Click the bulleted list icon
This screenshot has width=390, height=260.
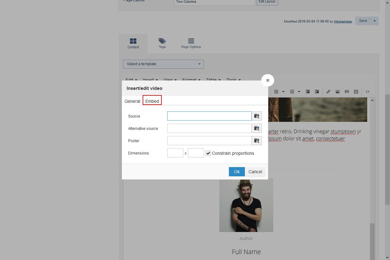click(x=276, y=92)
